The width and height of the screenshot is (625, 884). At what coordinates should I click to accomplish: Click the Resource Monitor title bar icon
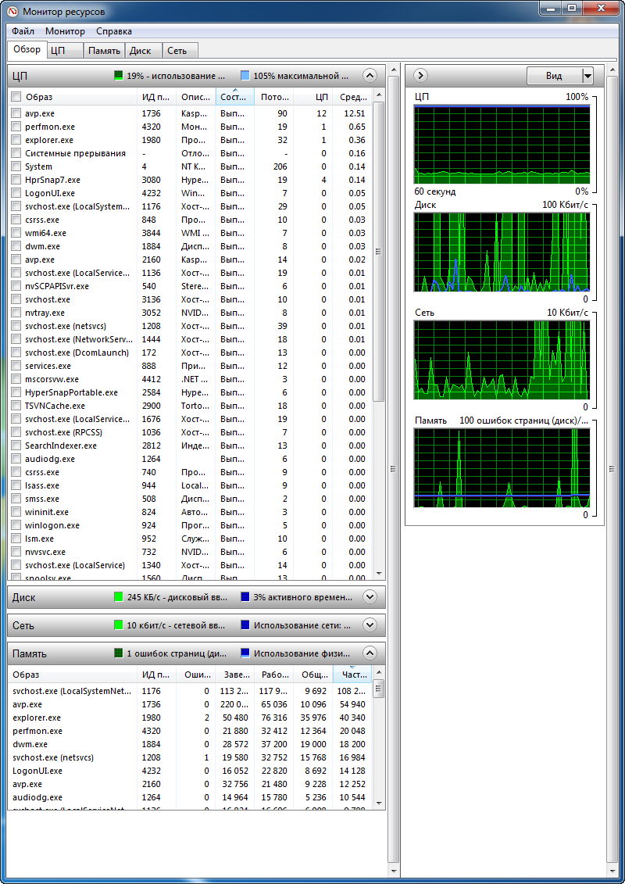click(x=11, y=11)
